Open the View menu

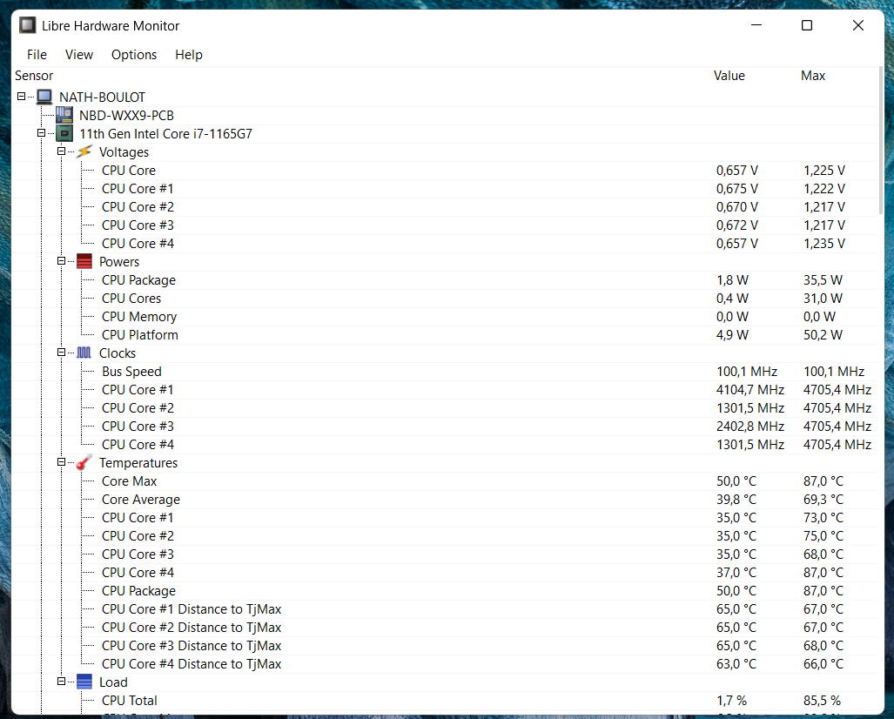click(79, 55)
